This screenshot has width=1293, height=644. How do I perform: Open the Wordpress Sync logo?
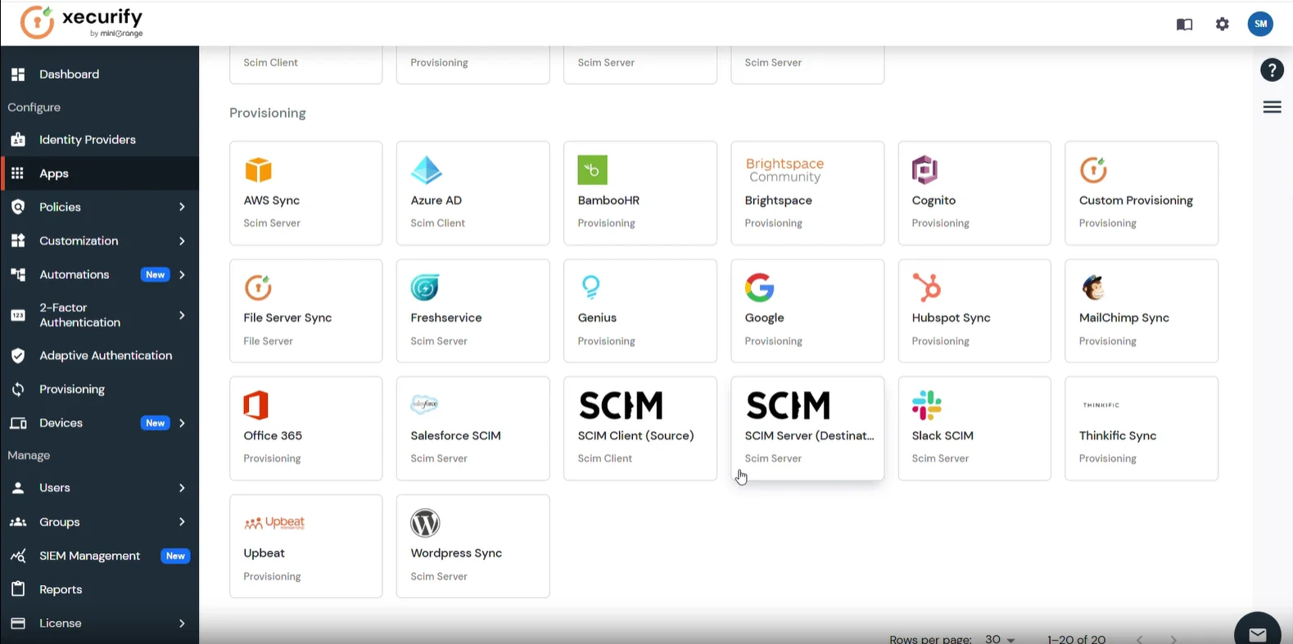[425, 523]
